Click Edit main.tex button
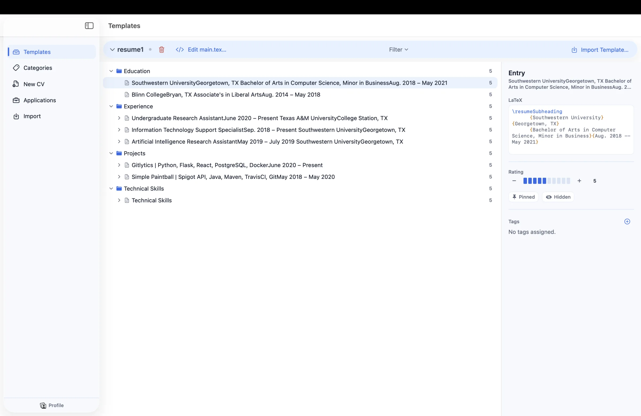This screenshot has height=416, width=641. [x=201, y=50]
